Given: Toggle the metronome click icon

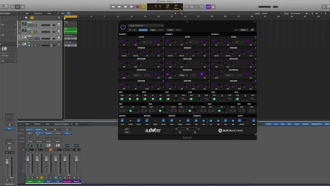Looking at the screenshot, I should (x=213, y=7).
